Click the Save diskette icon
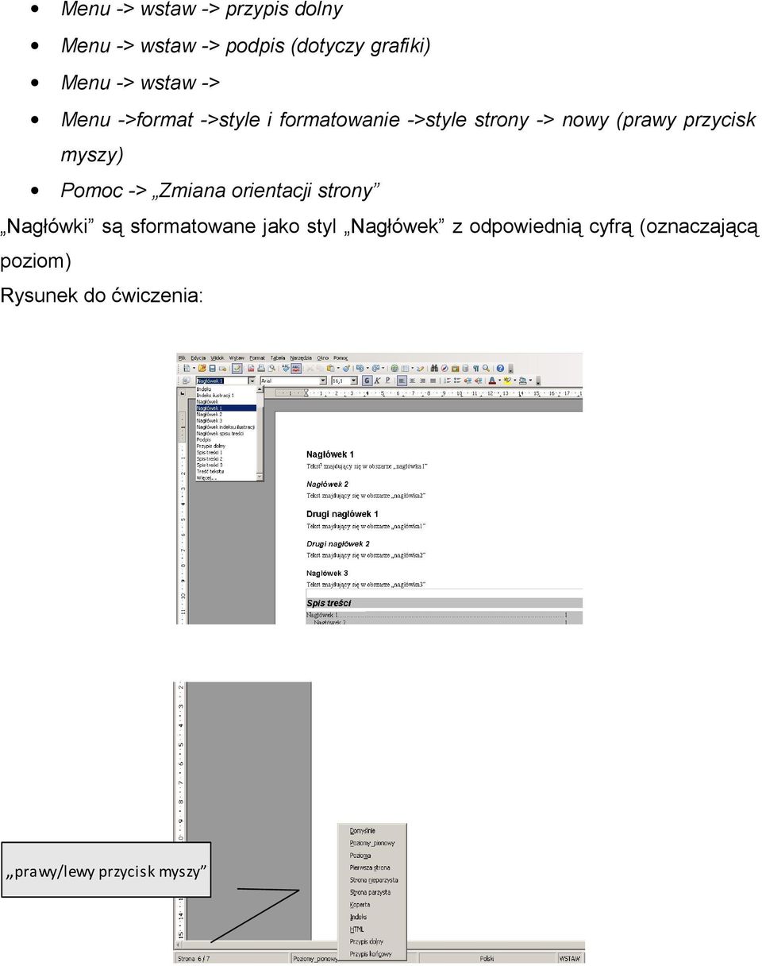Viewport: 762px width, 966px height. [212, 369]
